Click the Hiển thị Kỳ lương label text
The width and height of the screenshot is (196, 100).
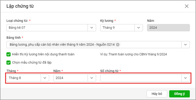(x=43, y=54)
